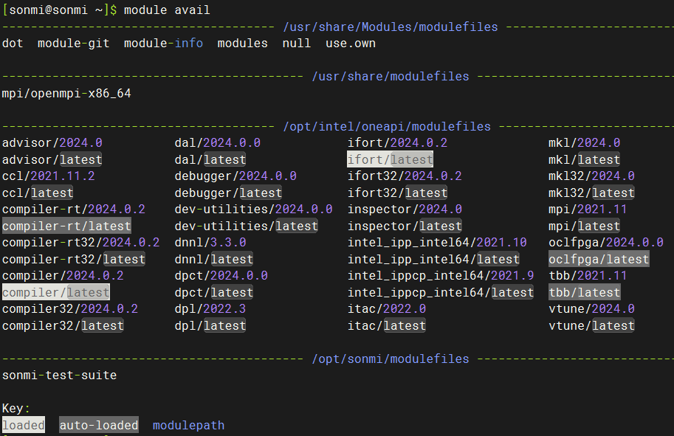
Task: Select 'dpct/2024.0.0' entry
Action: [221, 275]
